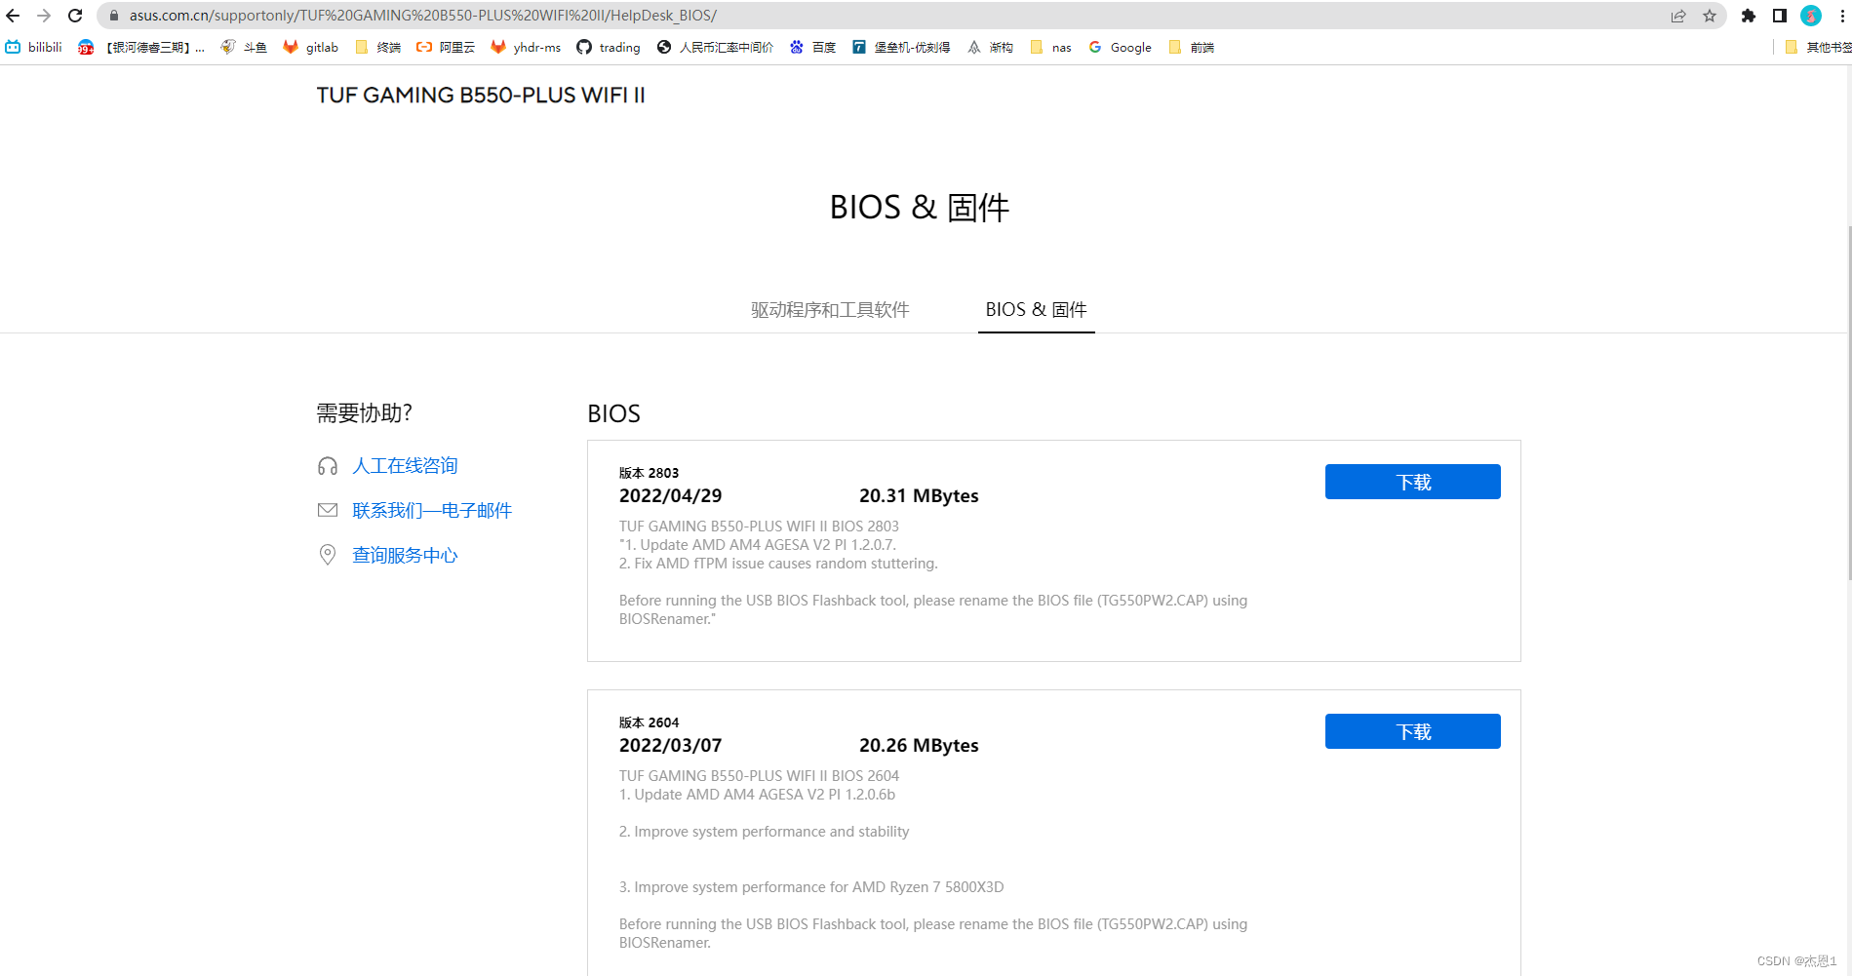Click the envelope icon beside 联系我们
Screen dimensions: 1852x976
pos(328,510)
